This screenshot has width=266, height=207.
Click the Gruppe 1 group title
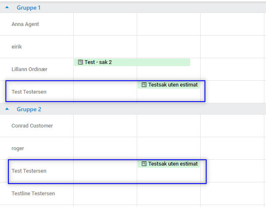[28, 8]
